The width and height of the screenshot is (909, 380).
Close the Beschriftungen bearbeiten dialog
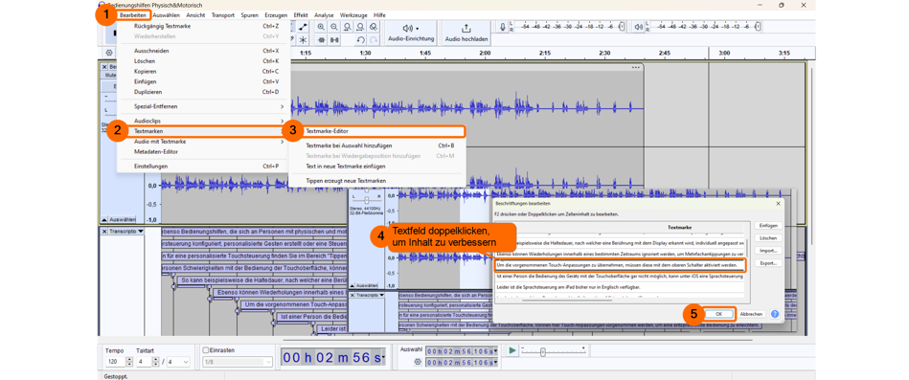[x=778, y=204]
